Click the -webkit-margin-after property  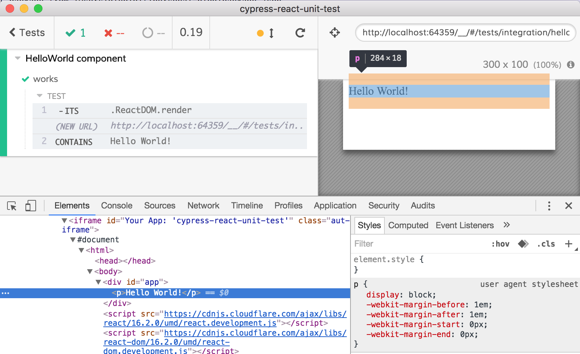coord(427,314)
